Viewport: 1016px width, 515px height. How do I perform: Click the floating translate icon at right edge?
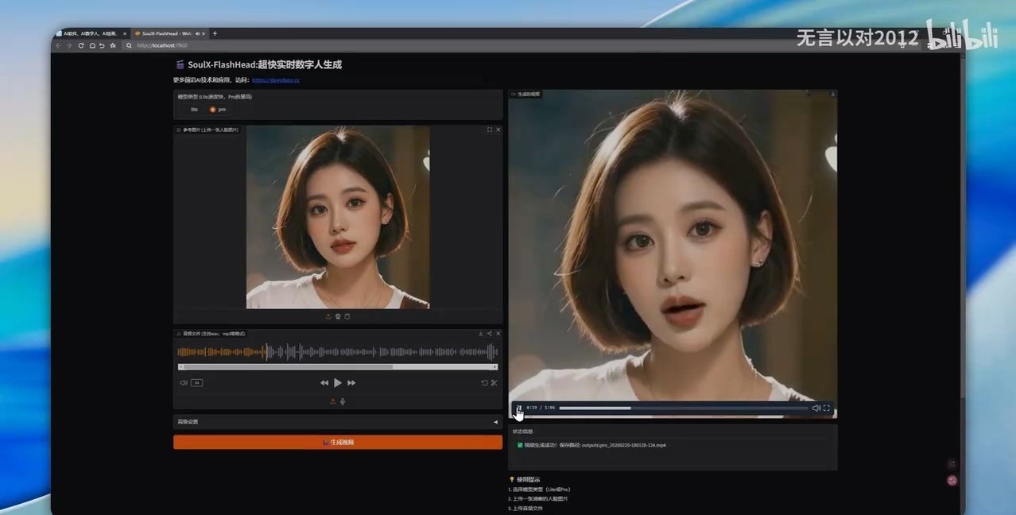(952, 463)
